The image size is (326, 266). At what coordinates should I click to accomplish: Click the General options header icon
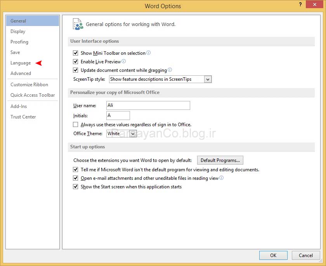[78, 24]
